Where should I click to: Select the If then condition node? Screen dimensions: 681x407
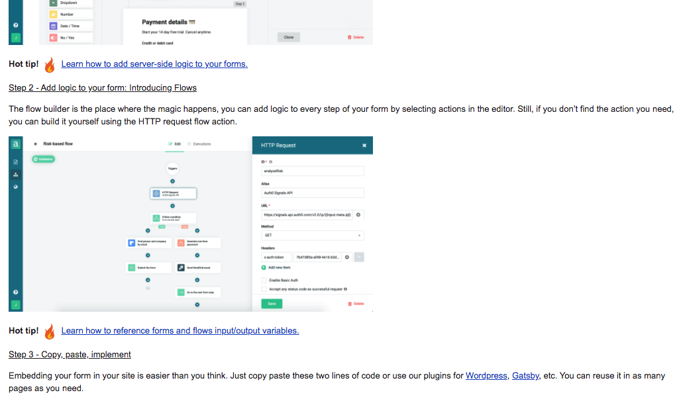pos(174,218)
